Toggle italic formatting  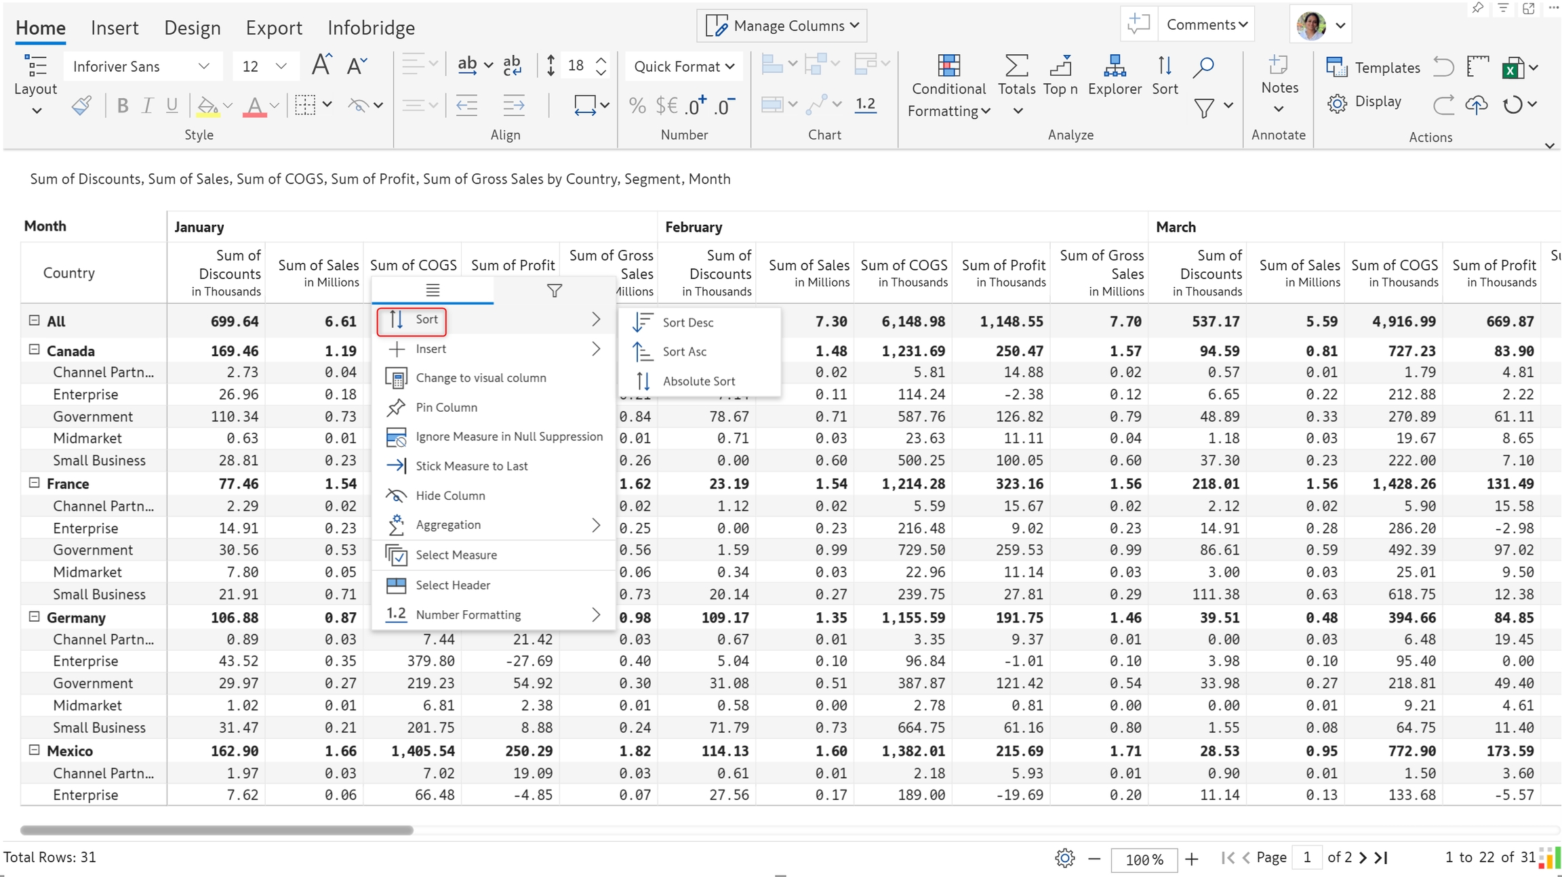(147, 106)
